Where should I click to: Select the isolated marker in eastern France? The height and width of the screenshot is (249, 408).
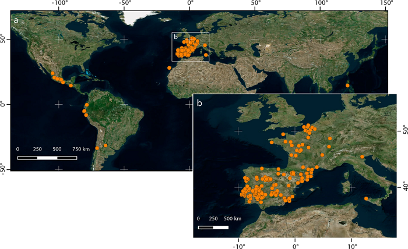click(330, 138)
